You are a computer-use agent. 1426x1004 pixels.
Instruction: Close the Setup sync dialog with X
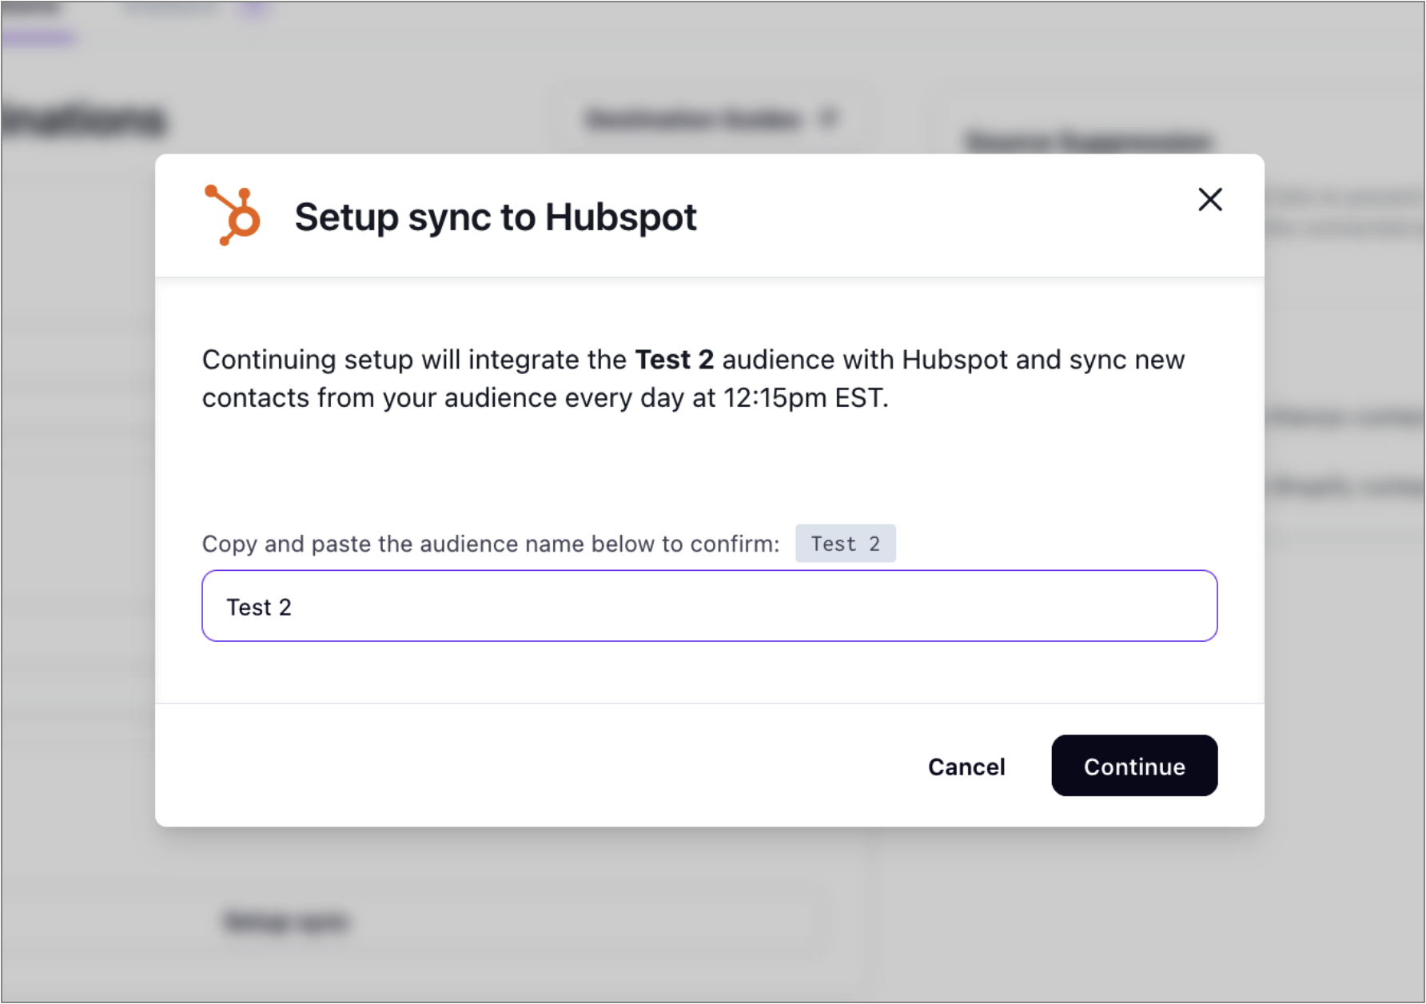pos(1210,199)
